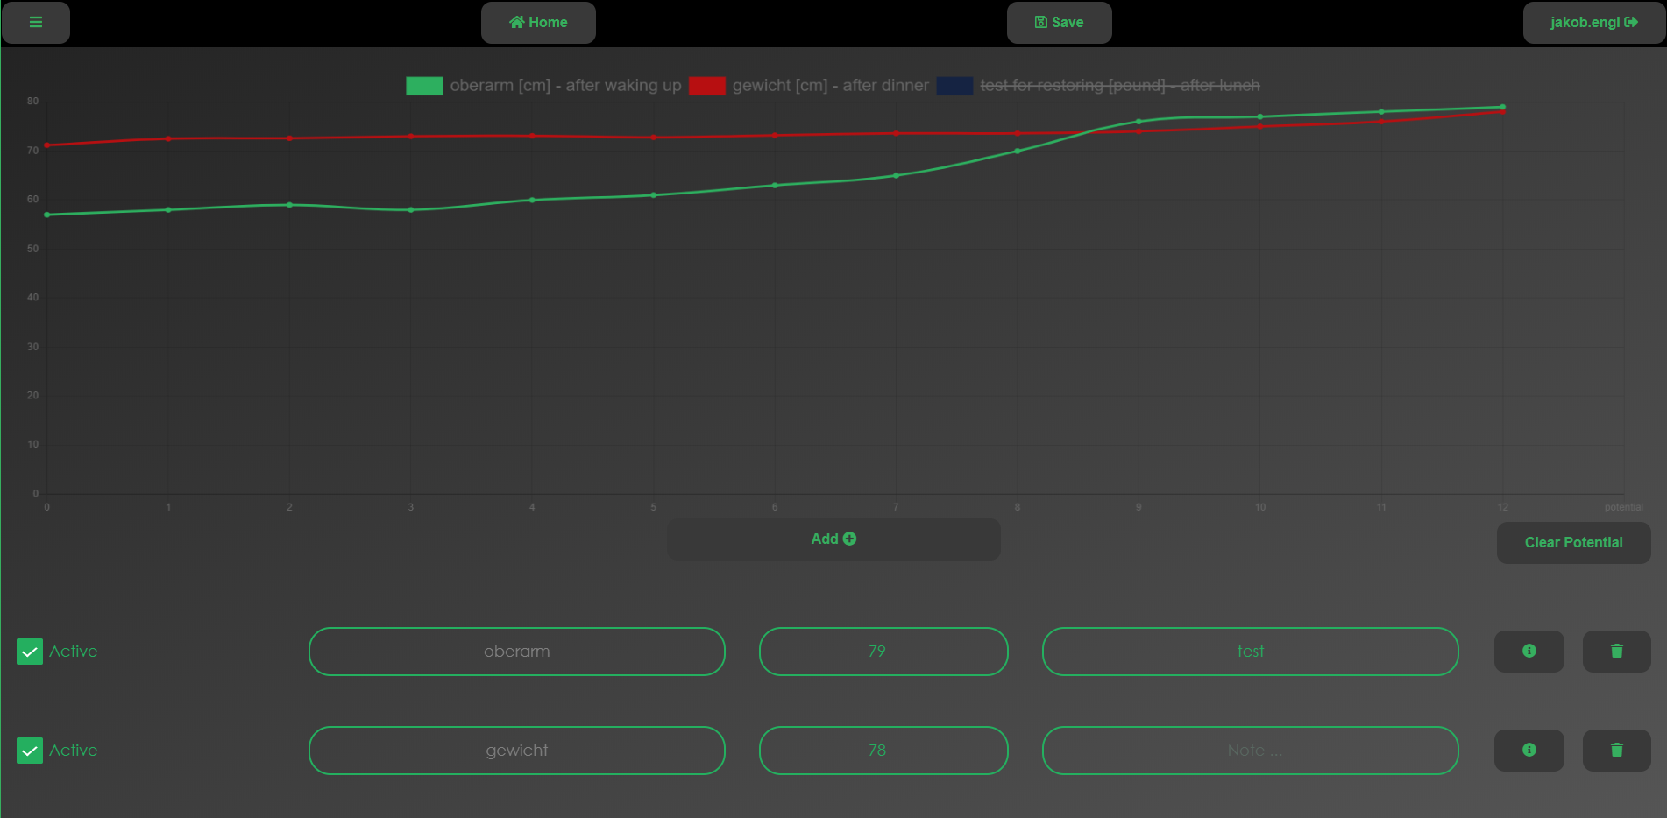Viewport: 1667px width, 818px height.
Task: Add a new measurement entry
Action: click(833, 539)
